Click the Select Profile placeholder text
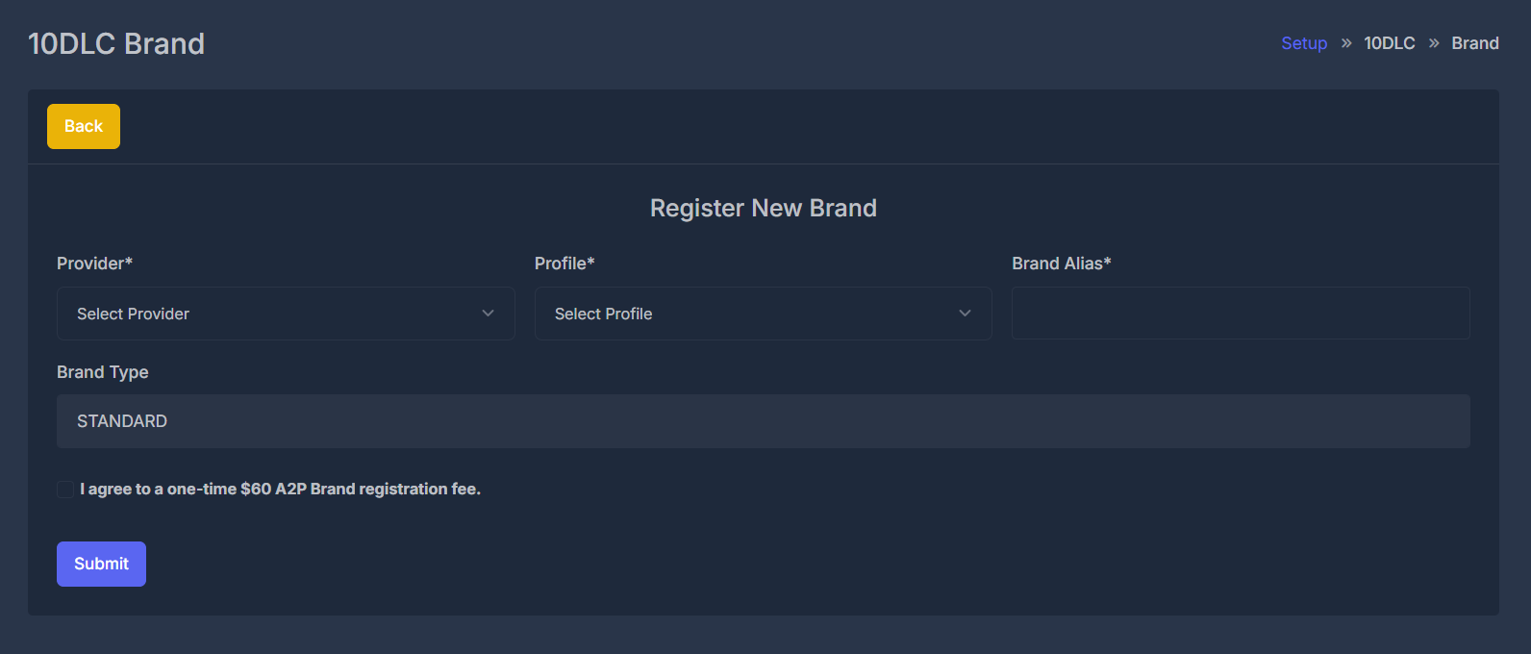Screen dimensions: 1531x654 click(603, 313)
